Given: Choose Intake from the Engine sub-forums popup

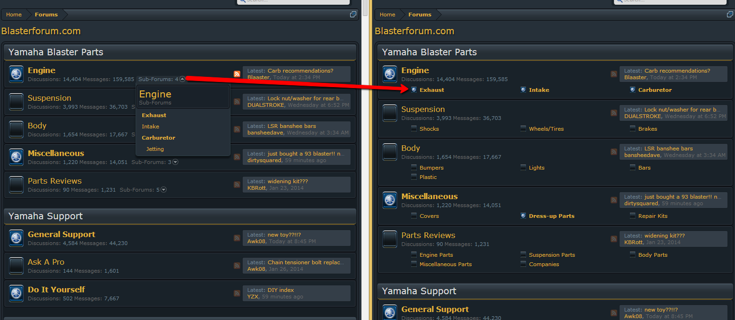Looking at the screenshot, I should (x=150, y=127).
